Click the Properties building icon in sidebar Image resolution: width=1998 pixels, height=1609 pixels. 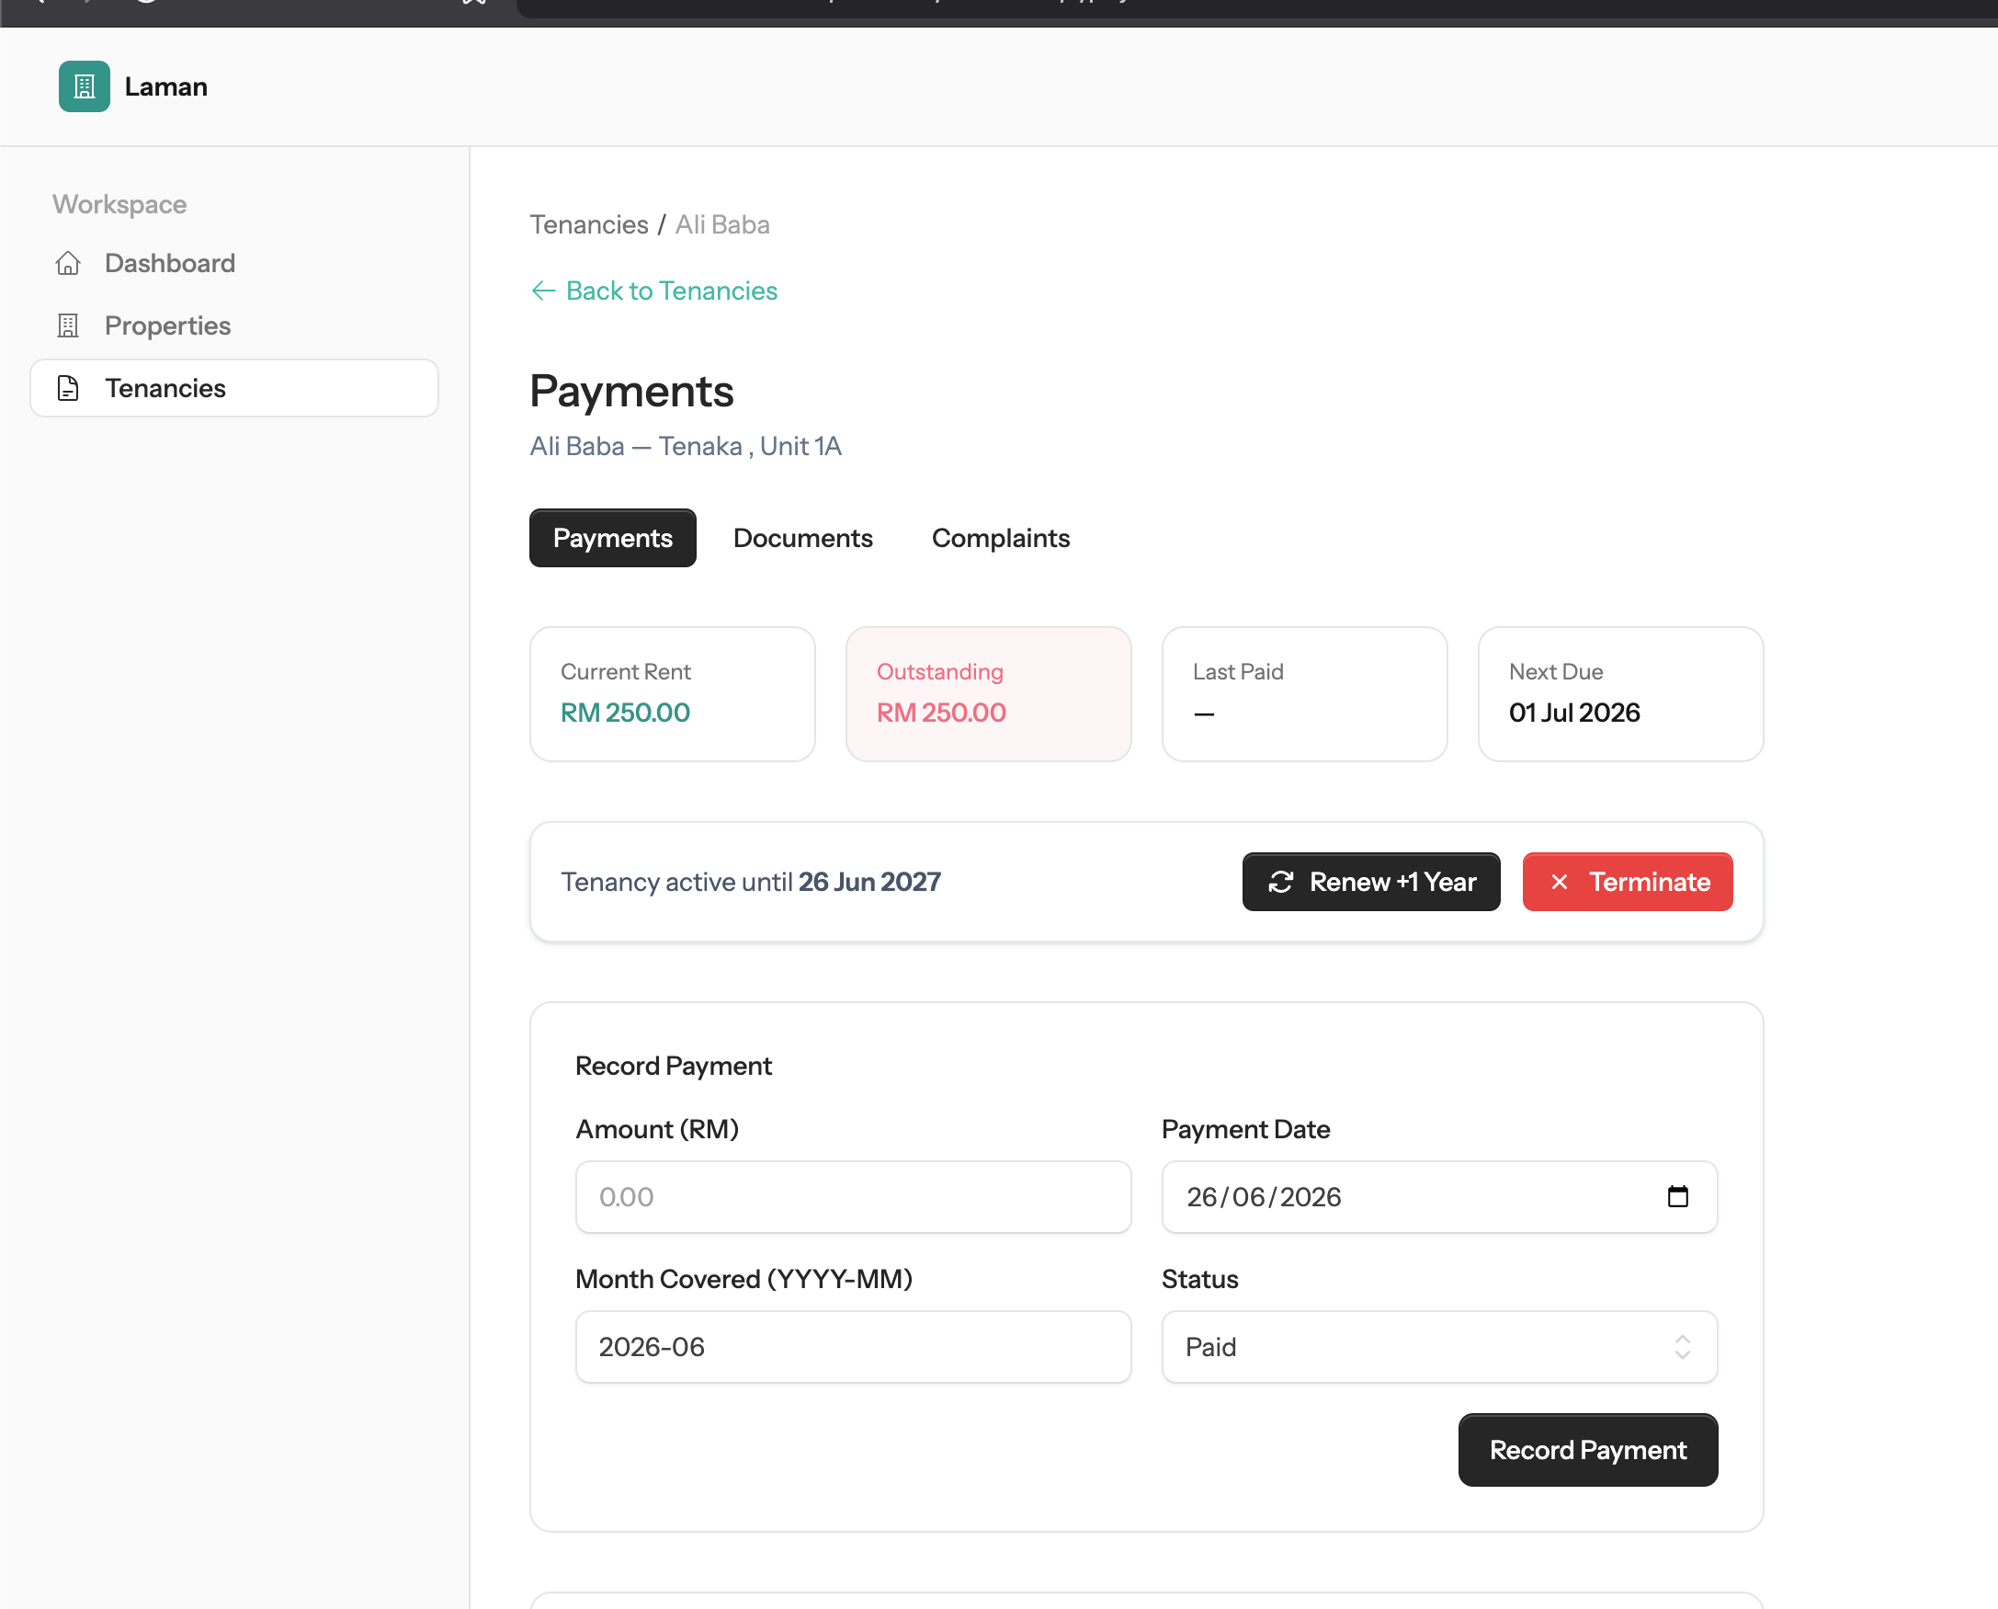[68, 325]
